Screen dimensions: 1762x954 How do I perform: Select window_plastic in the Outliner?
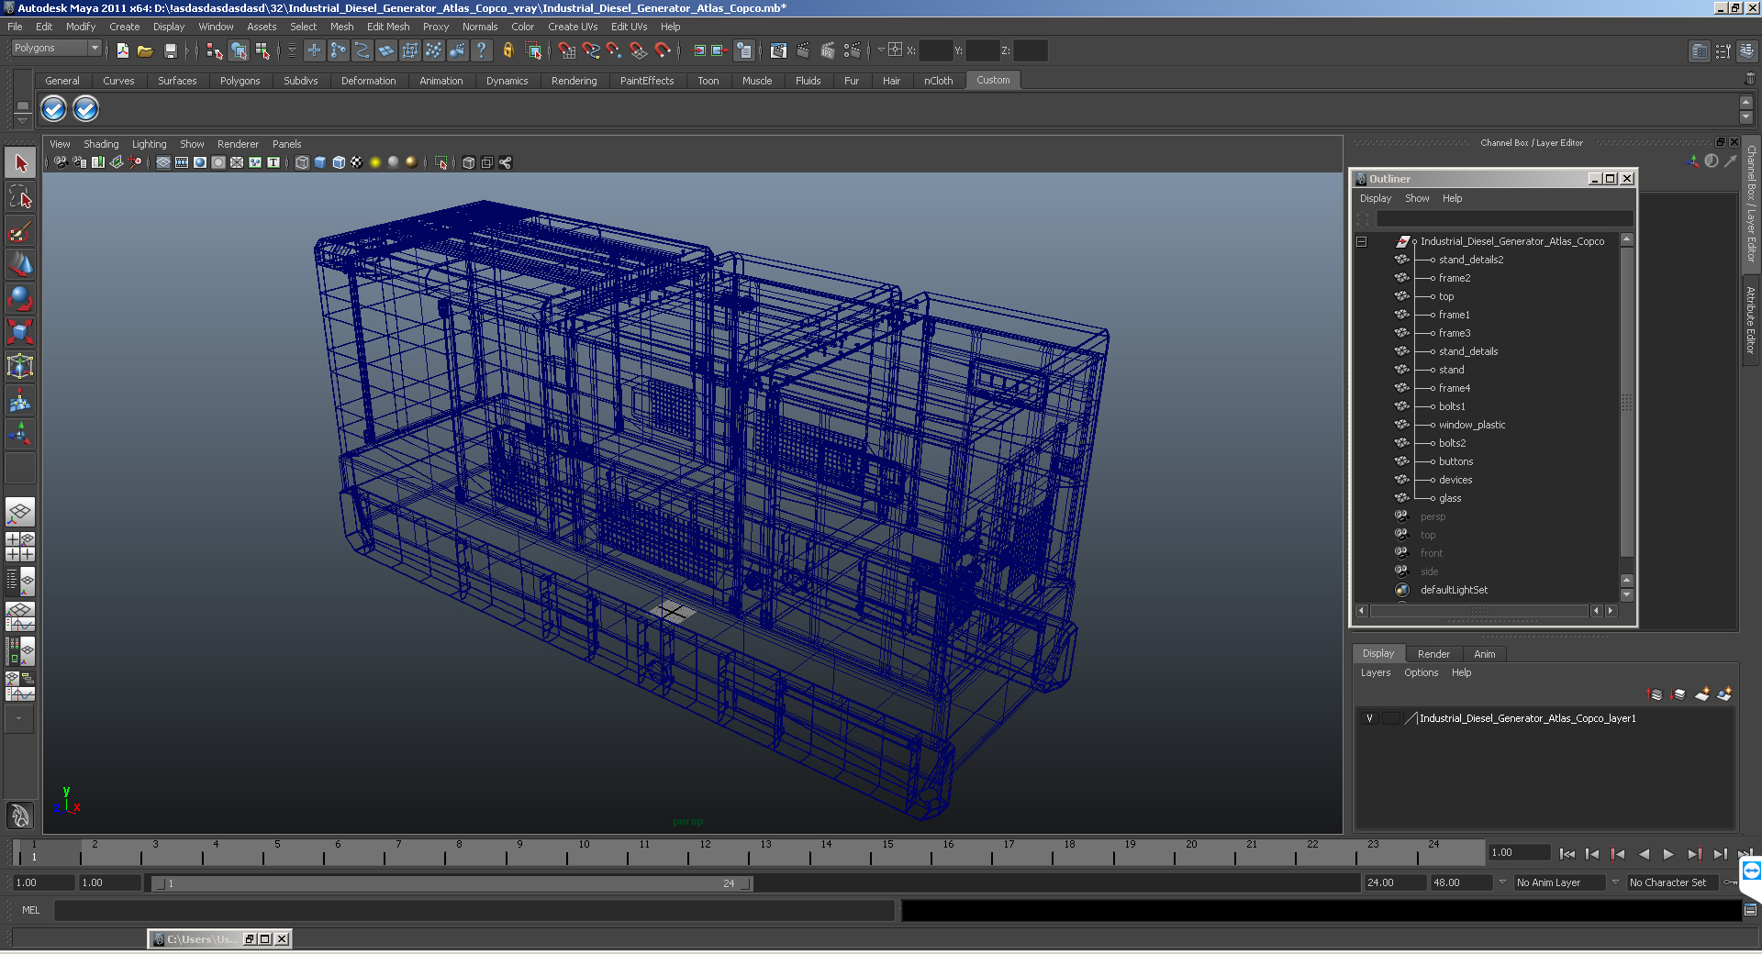[1471, 425]
